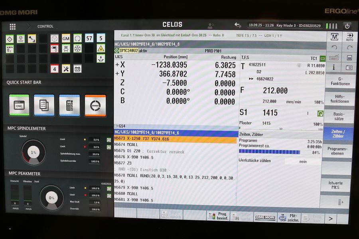359x239 pixels.
Task: Select the coolant spray status icon
Action: (66, 49)
